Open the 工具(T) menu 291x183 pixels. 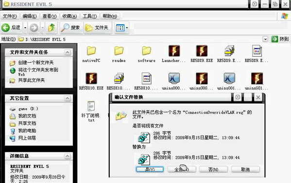point(90,17)
